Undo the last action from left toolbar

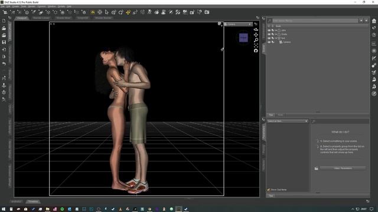4,64
